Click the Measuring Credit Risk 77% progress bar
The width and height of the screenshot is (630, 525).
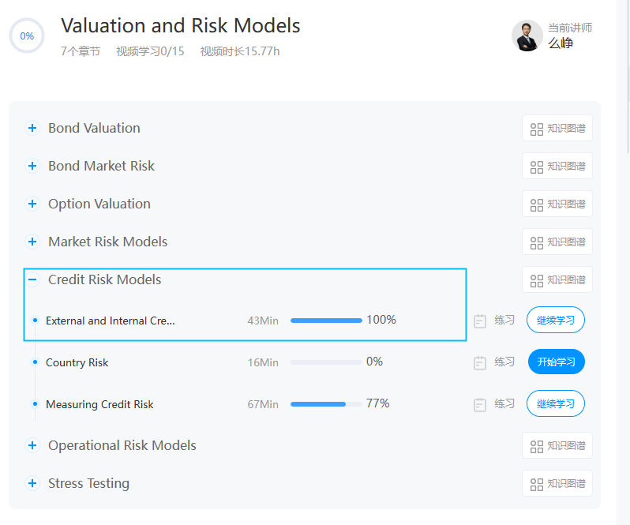325,404
